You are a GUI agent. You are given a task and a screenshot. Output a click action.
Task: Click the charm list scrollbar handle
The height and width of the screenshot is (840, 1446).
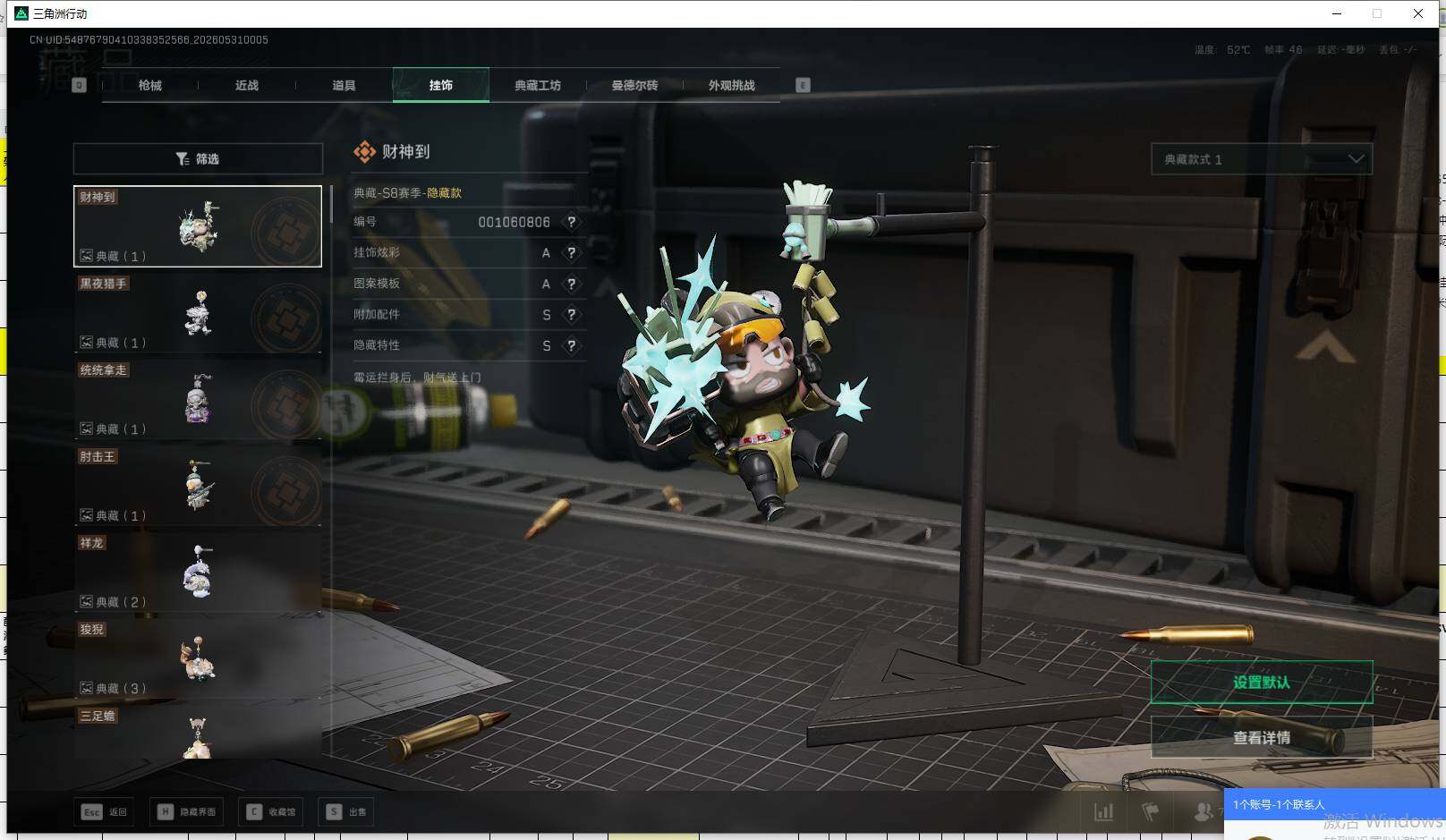pos(331,204)
